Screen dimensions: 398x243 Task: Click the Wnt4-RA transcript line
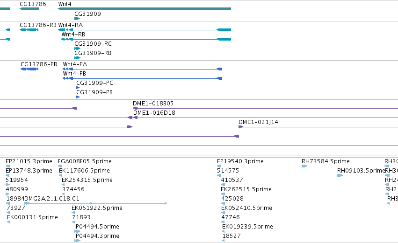click(x=145, y=30)
